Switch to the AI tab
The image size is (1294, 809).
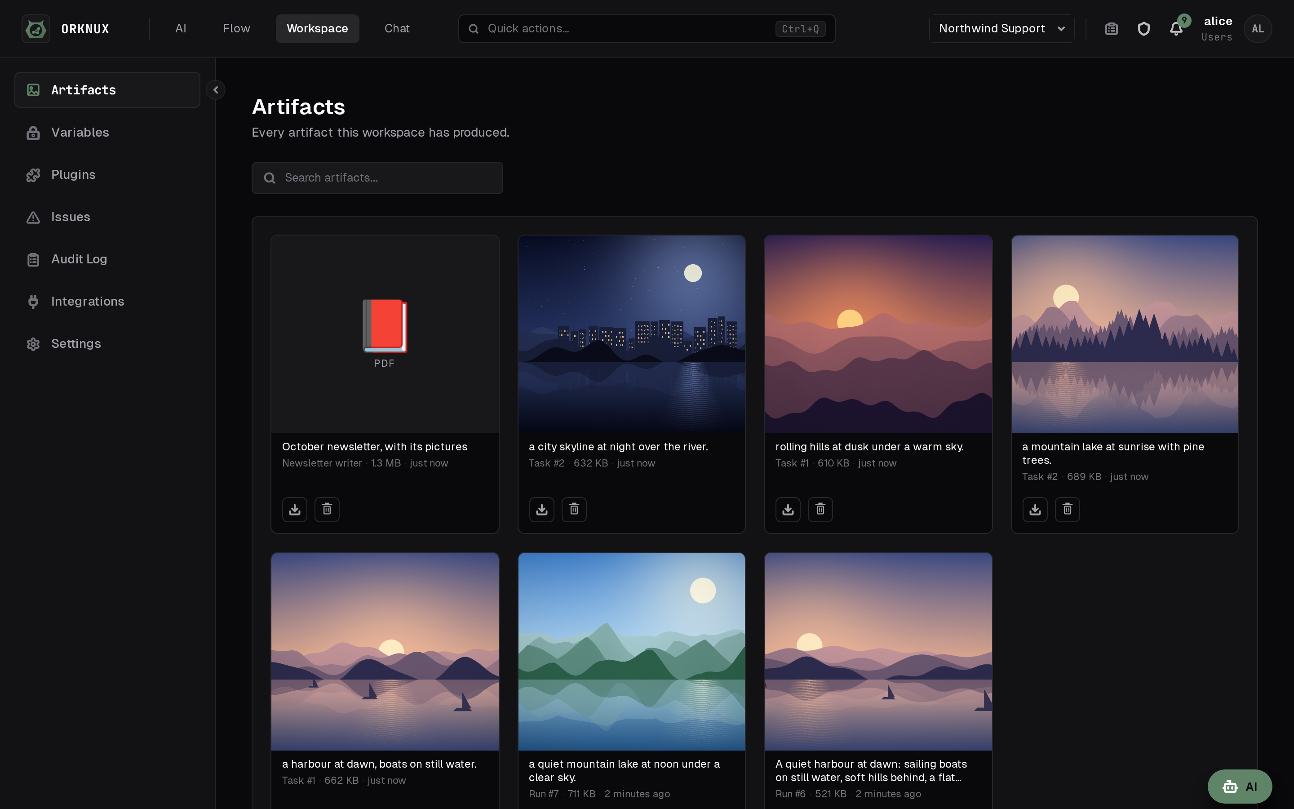coord(181,28)
